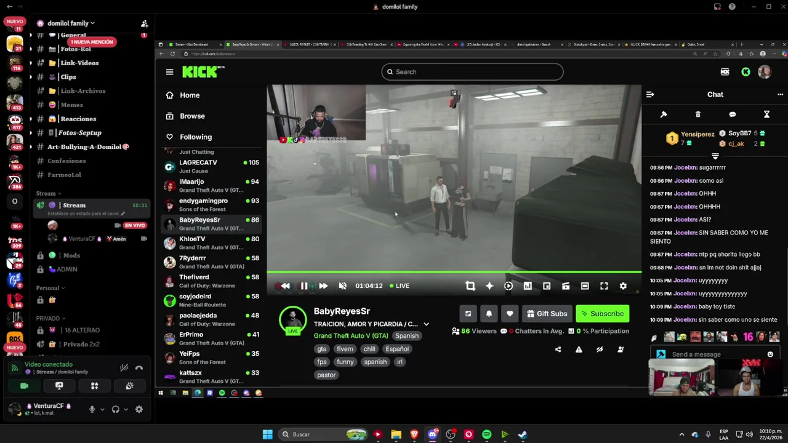Open the Discord soundboard button
This screenshot has height=443, width=788.
(x=129, y=386)
